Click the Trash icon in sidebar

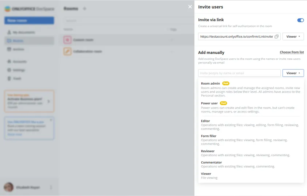coord(9,78)
